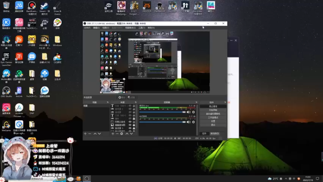Switch to the 控件 tab at panel bottom

pos(204,133)
